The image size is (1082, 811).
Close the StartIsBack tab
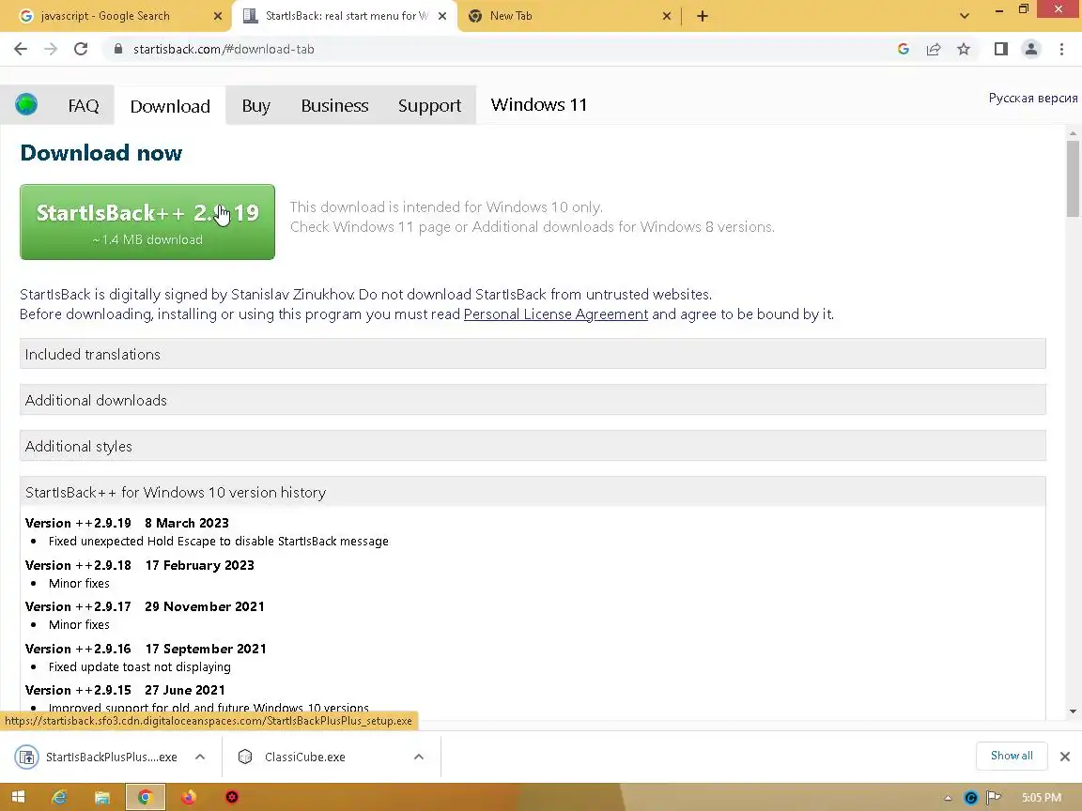442,16
